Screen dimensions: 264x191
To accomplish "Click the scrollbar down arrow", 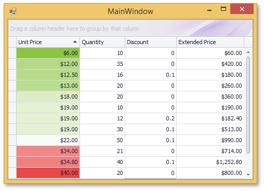I will pos(248,175).
